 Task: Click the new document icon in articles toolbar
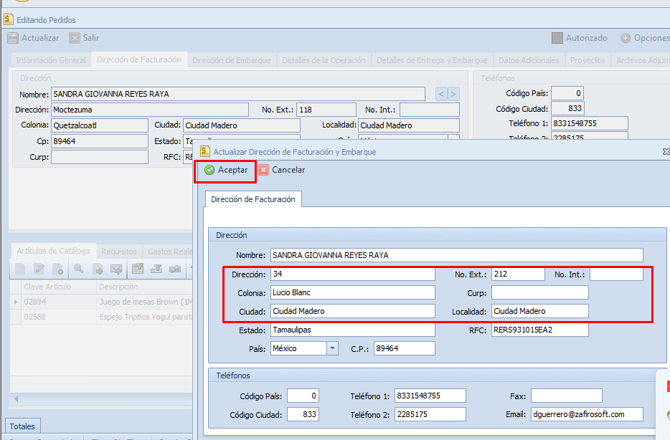(x=20, y=269)
